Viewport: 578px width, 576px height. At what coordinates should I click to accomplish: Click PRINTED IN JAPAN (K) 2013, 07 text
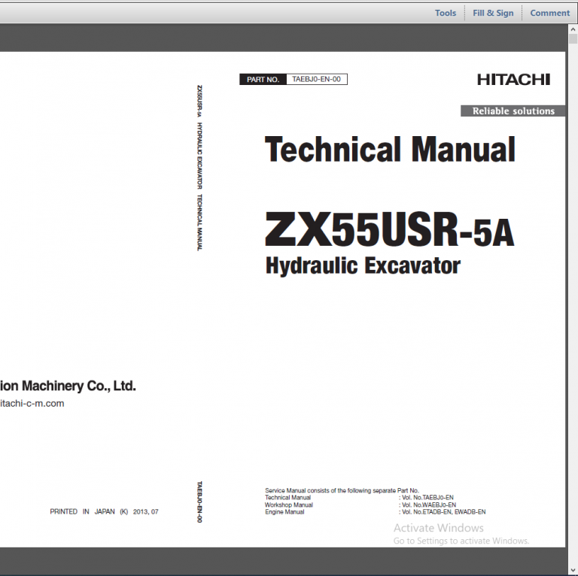click(105, 512)
